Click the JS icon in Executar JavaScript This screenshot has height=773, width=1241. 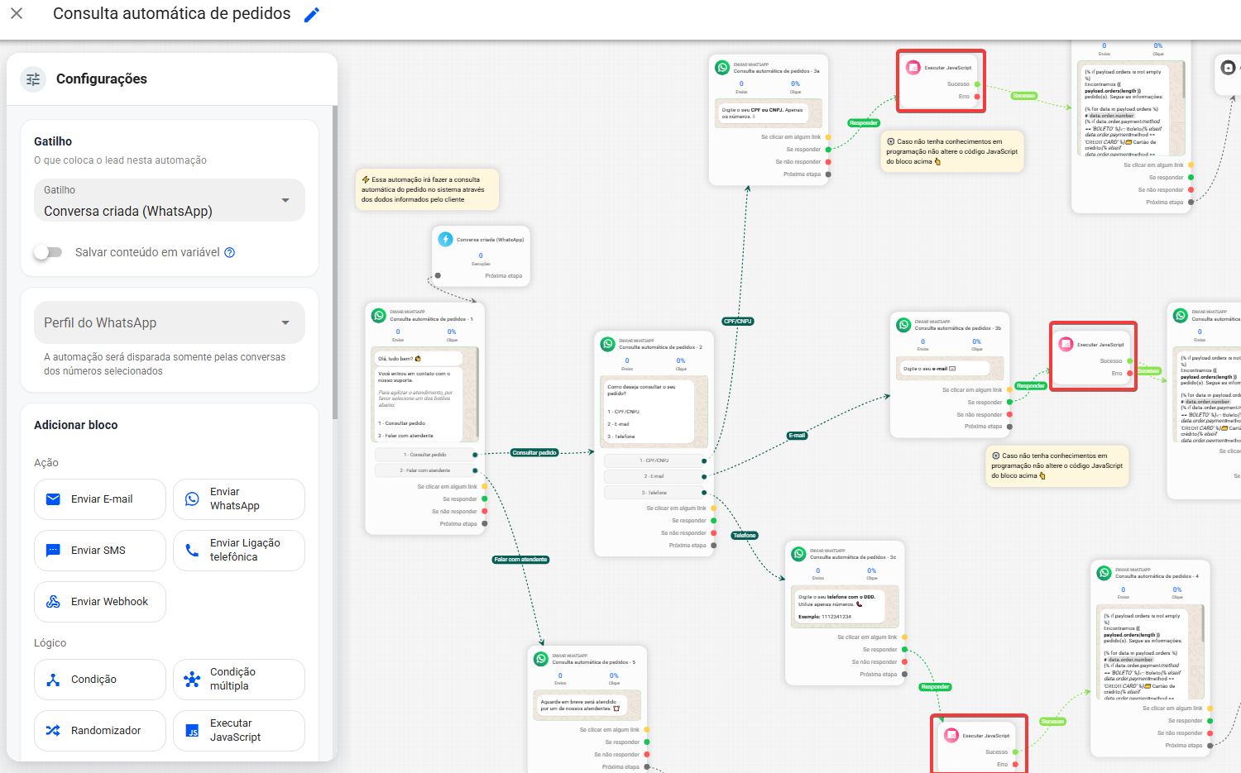pos(192,731)
